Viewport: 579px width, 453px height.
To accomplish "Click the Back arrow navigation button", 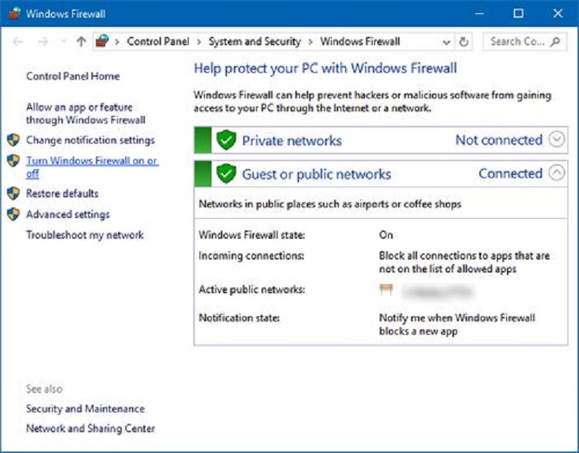I will [x=18, y=41].
